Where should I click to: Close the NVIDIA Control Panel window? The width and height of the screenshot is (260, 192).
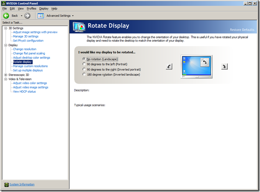click(x=255, y=3)
